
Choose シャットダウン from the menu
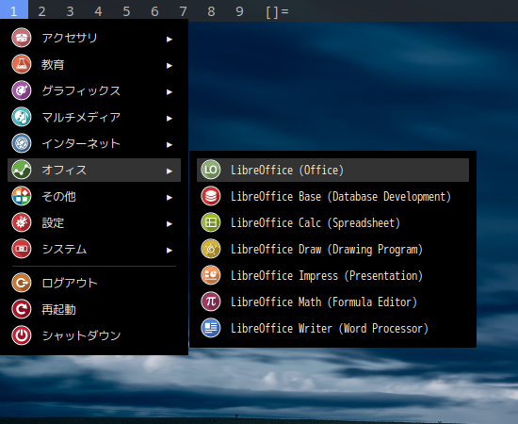coord(94,335)
